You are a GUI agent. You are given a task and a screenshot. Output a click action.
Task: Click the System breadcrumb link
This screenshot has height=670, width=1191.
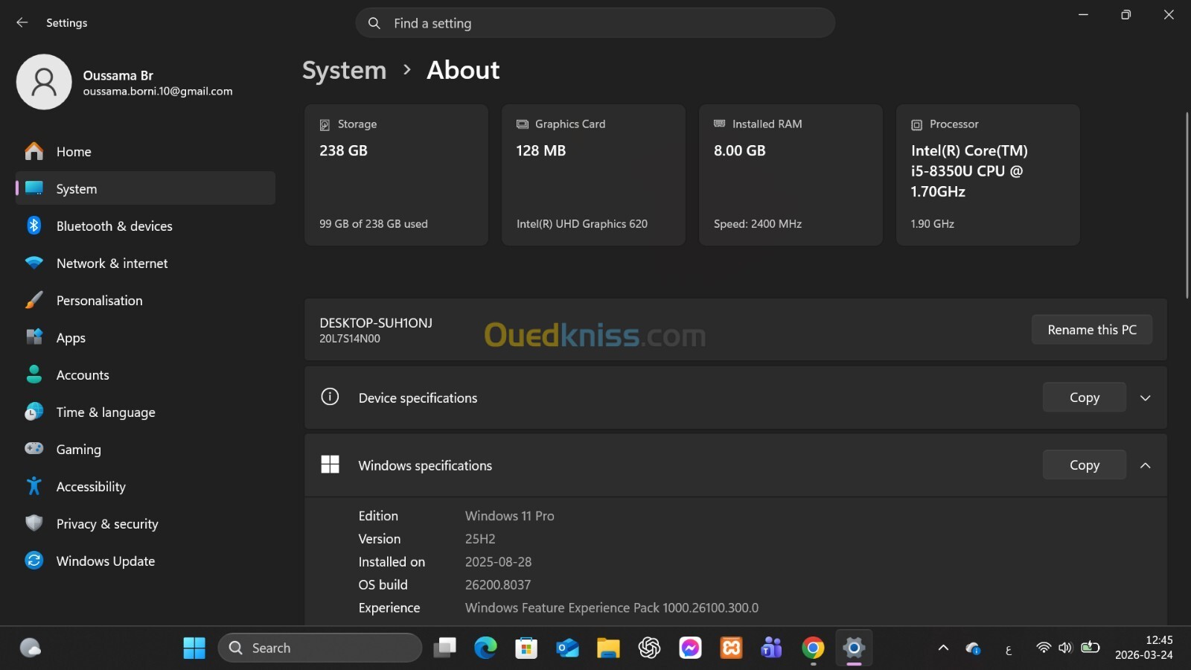(x=344, y=70)
